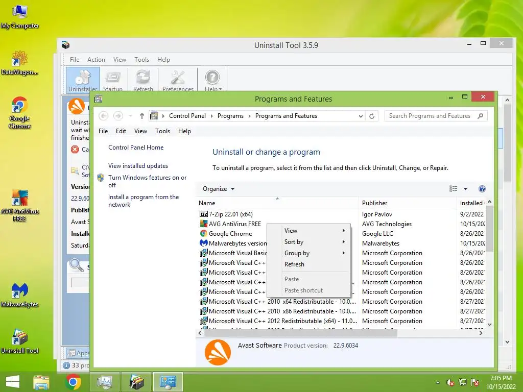Open address bar history dropdown
The height and width of the screenshot is (392, 523).
[x=361, y=116]
